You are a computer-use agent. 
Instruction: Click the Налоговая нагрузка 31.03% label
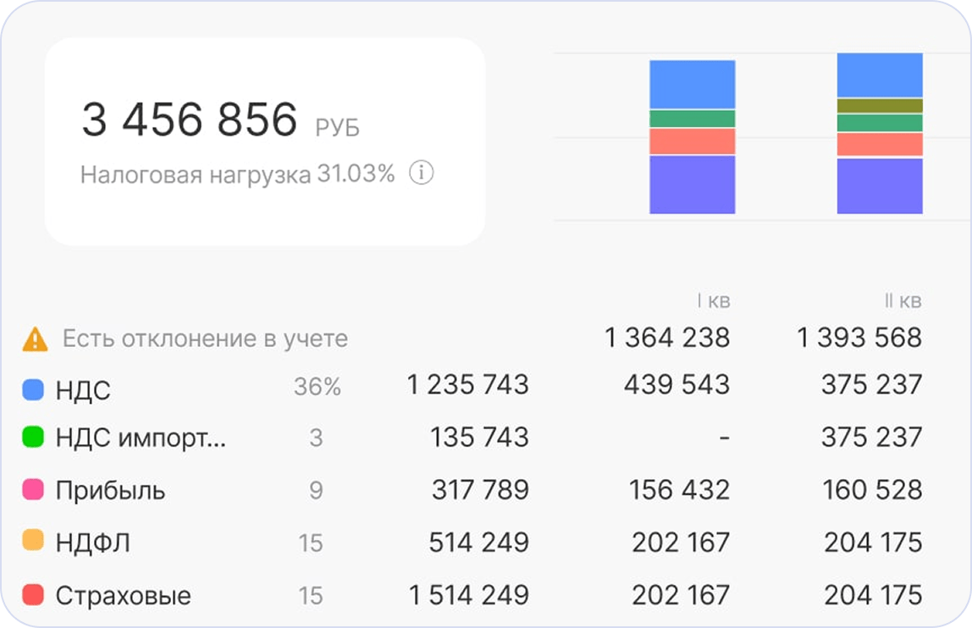(237, 174)
